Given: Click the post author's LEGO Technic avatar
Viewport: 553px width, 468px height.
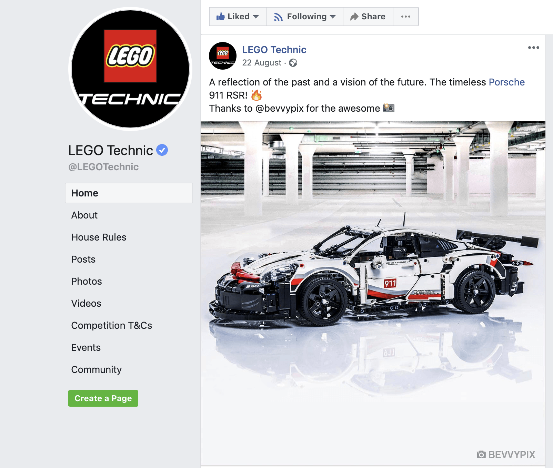Looking at the screenshot, I should point(223,56).
